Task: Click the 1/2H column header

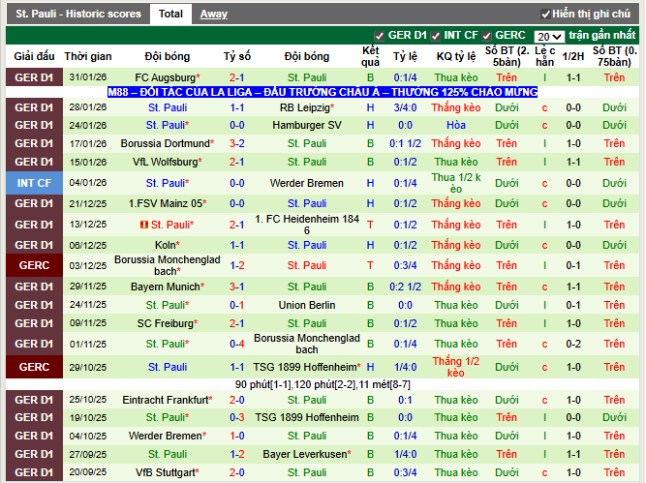Action: 573,56
